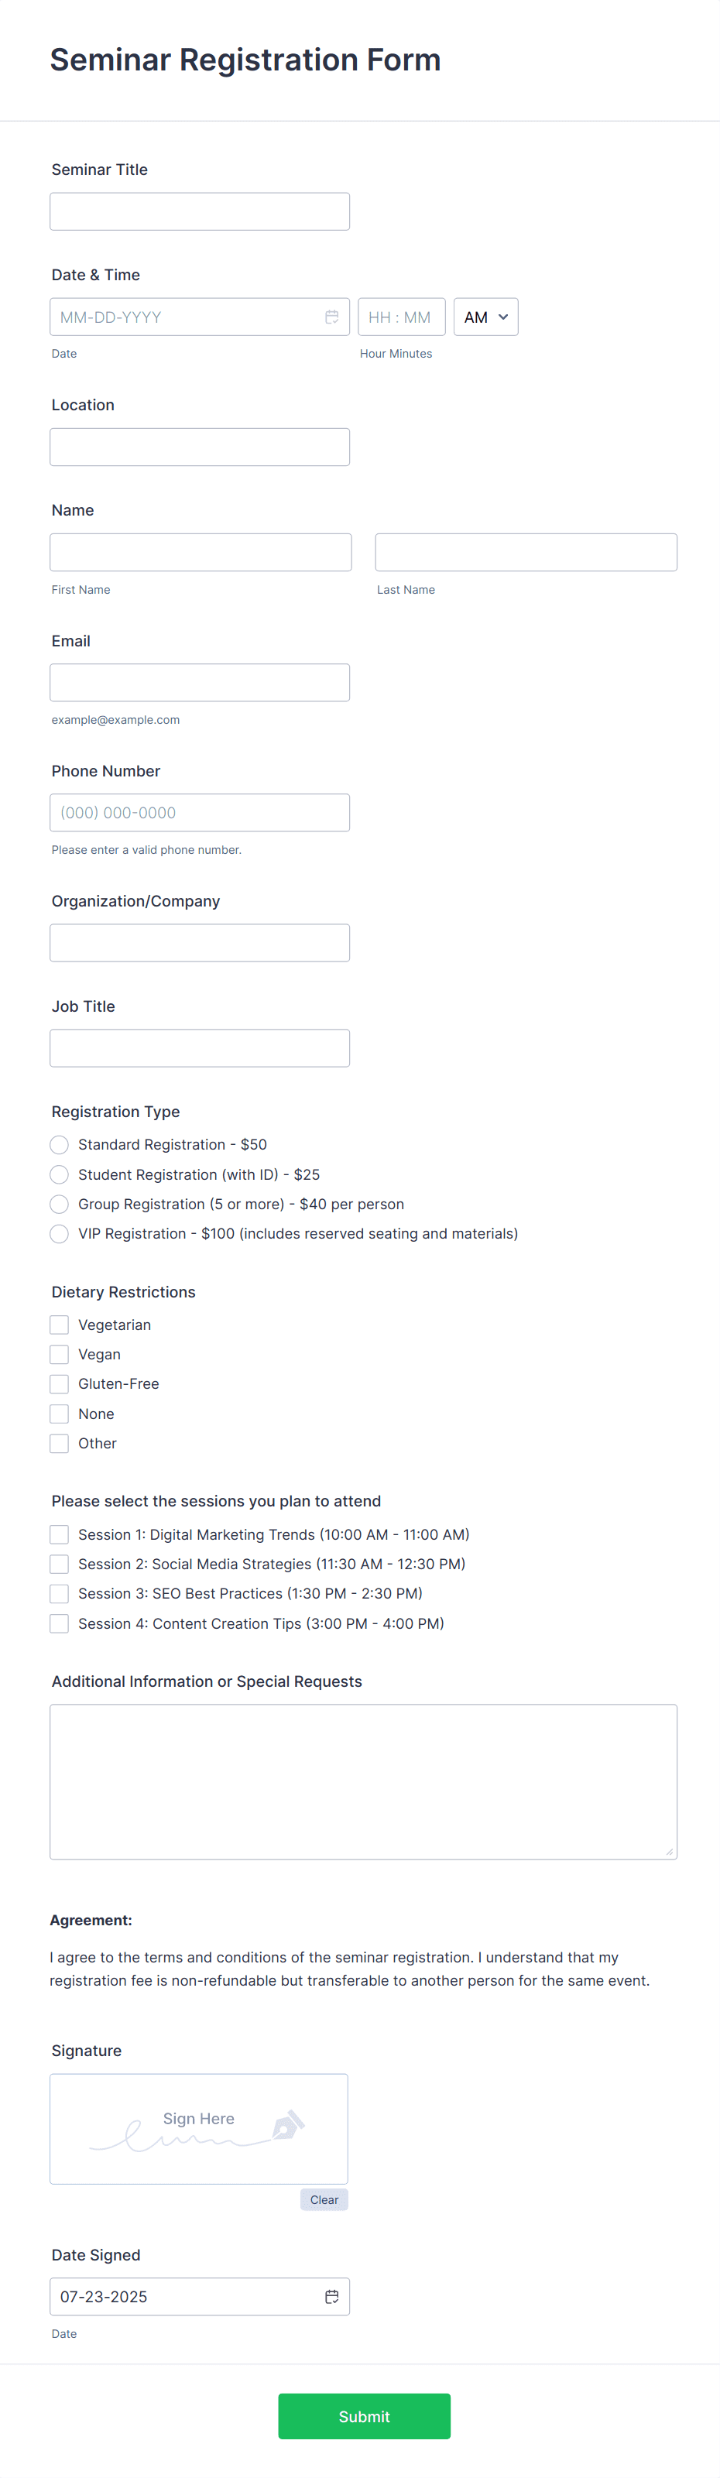
Task: Expand the hour selector HH:MM field
Action: (x=401, y=317)
